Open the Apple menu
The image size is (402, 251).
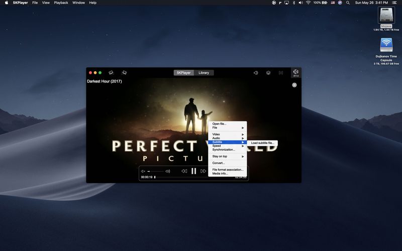pos(7,3)
